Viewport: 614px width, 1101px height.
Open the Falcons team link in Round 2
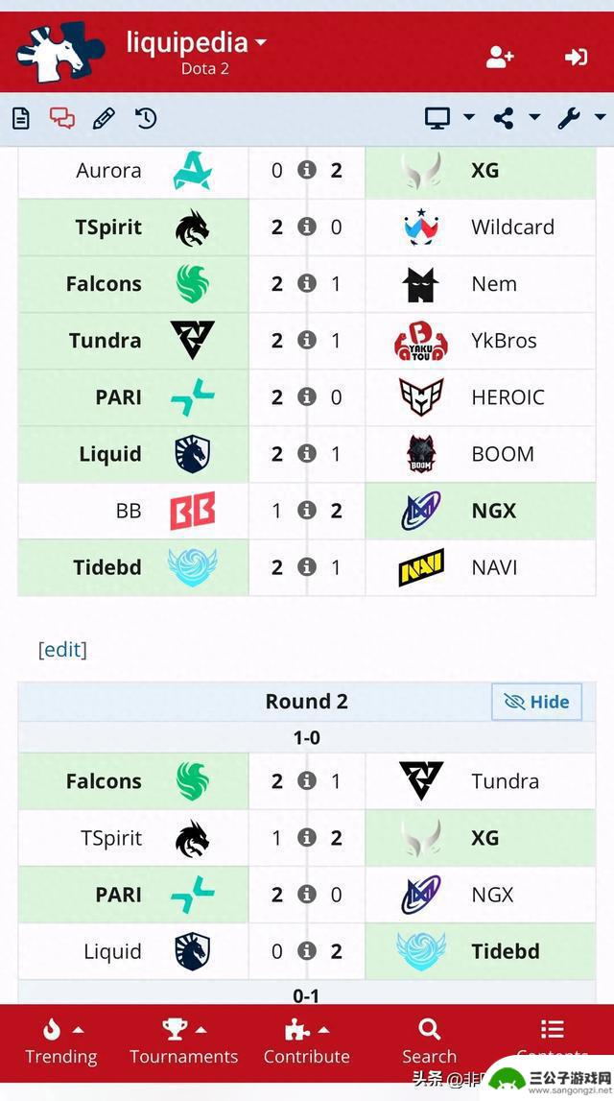tap(104, 780)
